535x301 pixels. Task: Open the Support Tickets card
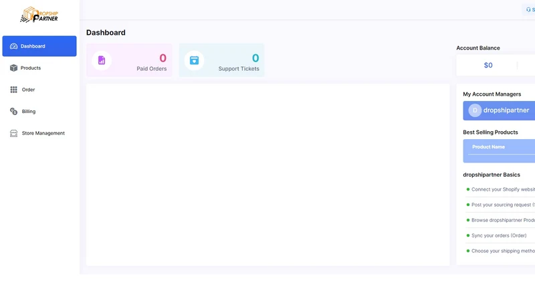tap(222, 60)
